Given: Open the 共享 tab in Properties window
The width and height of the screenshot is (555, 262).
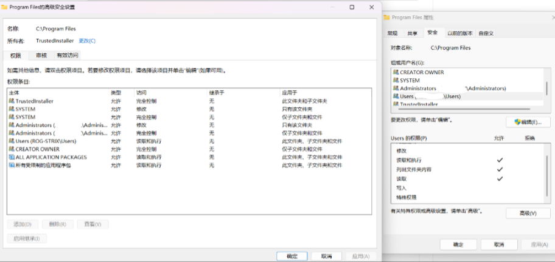Looking at the screenshot, I should (x=412, y=33).
